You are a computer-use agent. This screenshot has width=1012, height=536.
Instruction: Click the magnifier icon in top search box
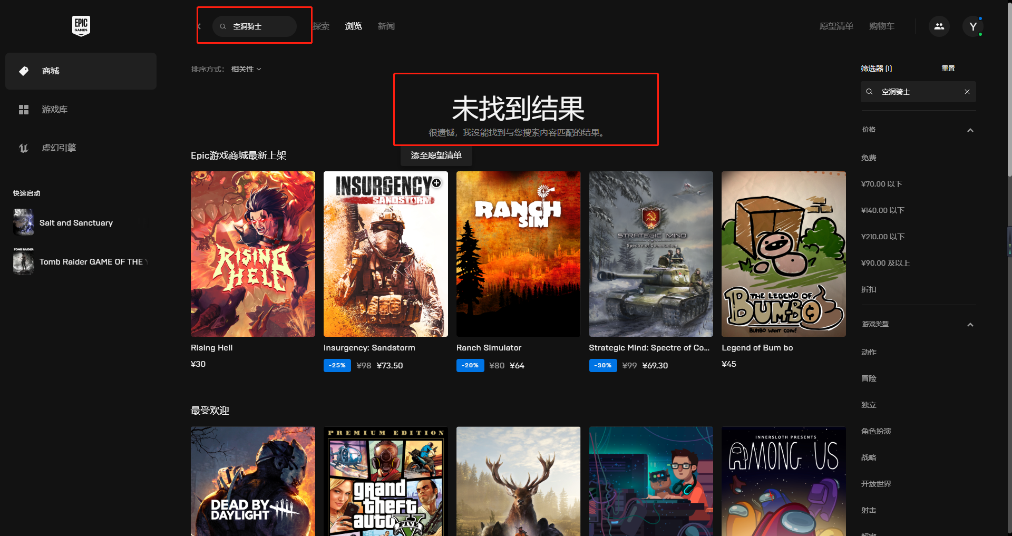pyautogui.click(x=223, y=26)
